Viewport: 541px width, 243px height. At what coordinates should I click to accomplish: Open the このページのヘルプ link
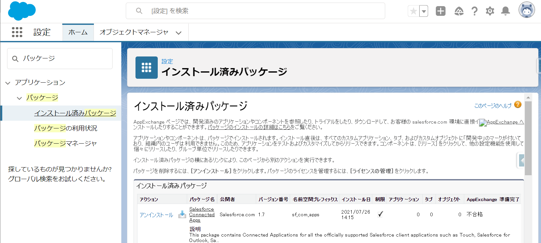pyautogui.click(x=493, y=106)
